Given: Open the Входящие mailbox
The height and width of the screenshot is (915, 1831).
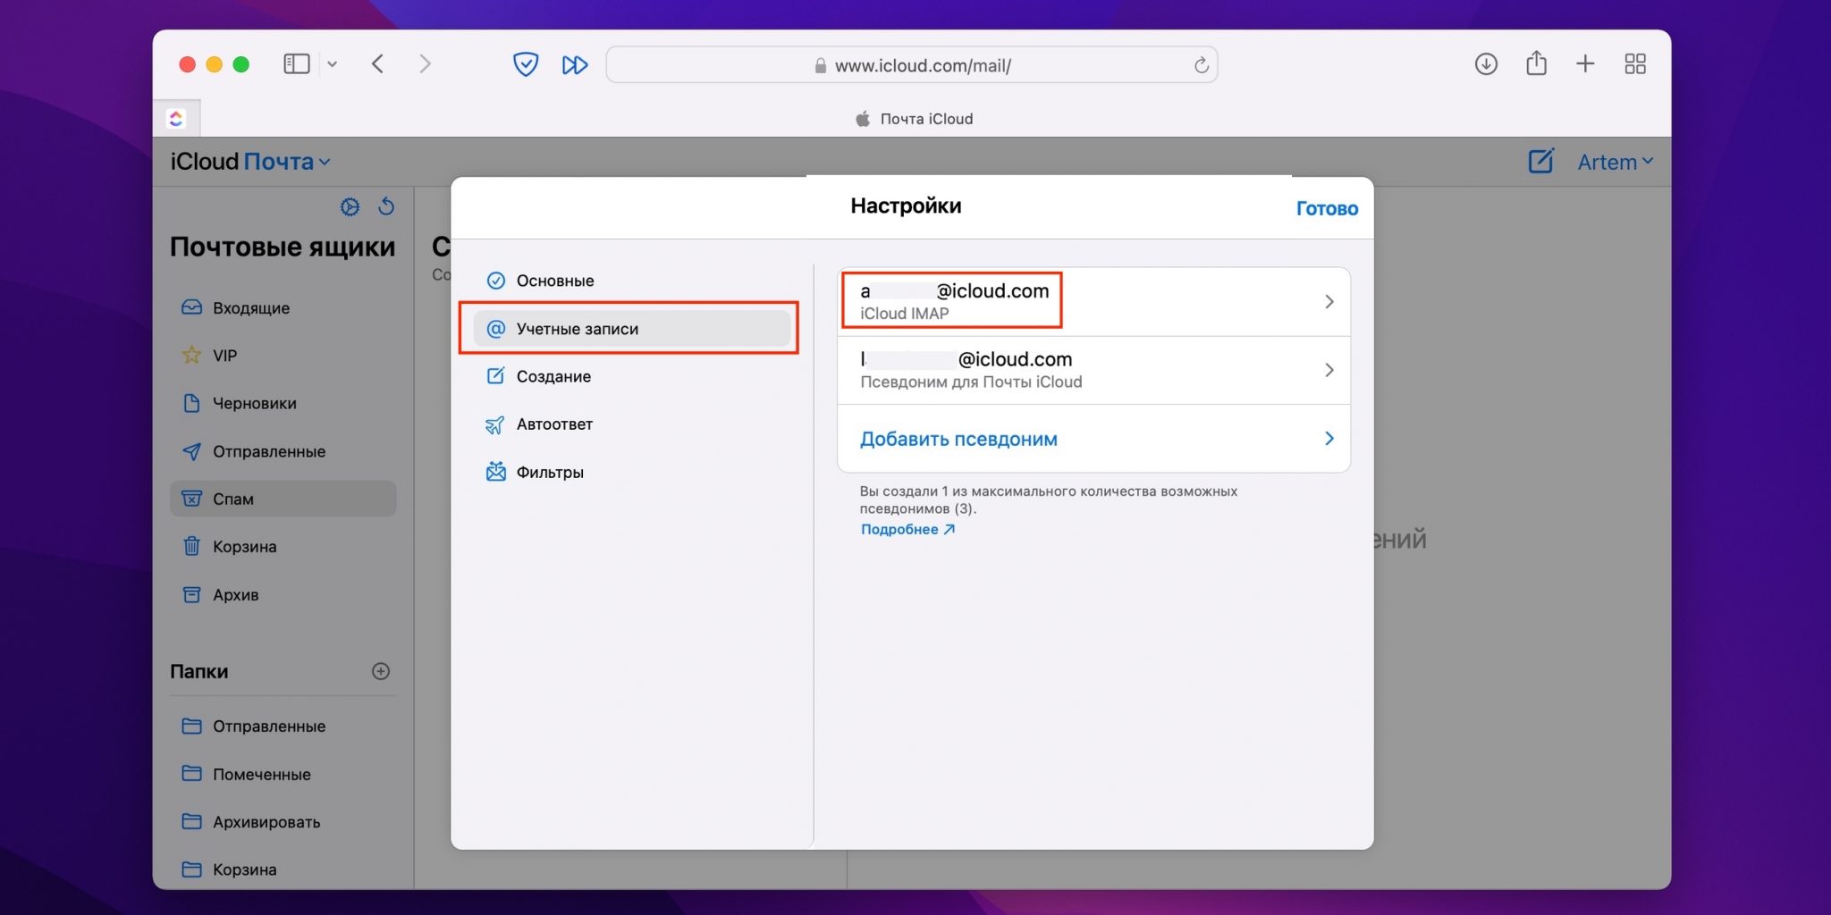Looking at the screenshot, I should click(x=283, y=307).
